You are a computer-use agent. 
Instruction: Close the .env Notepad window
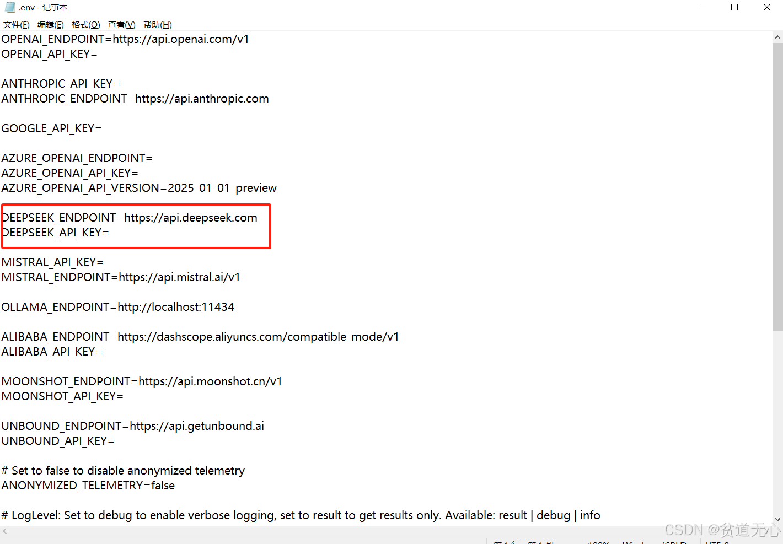[x=767, y=7]
